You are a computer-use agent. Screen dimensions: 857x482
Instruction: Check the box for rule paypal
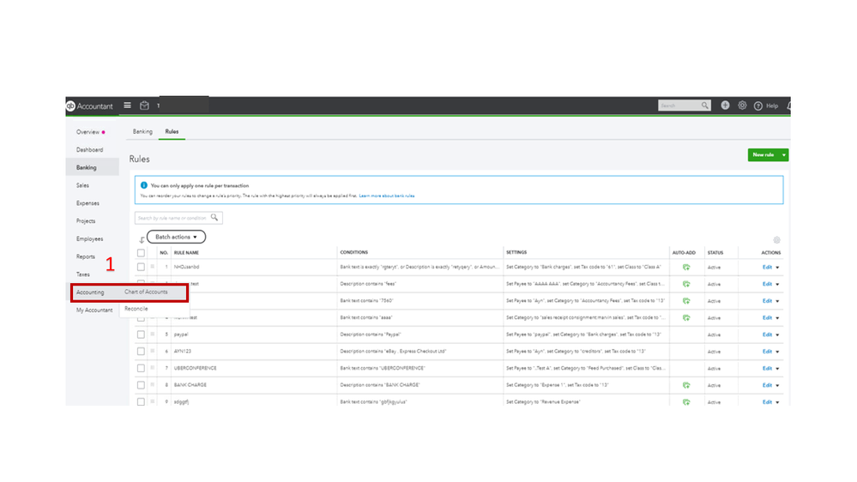(x=141, y=334)
